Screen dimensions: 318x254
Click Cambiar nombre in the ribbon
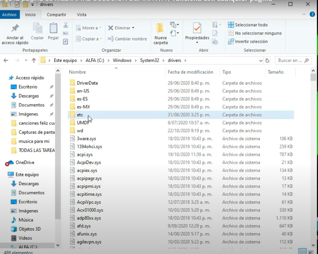coord(127,39)
